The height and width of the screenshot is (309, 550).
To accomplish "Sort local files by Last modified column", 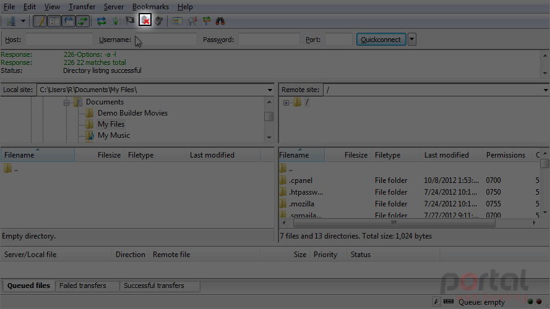I will pyautogui.click(x=223, y=155).
